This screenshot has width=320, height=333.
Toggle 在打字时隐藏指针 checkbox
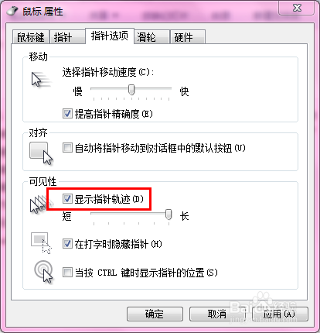(x=67, y=244)
